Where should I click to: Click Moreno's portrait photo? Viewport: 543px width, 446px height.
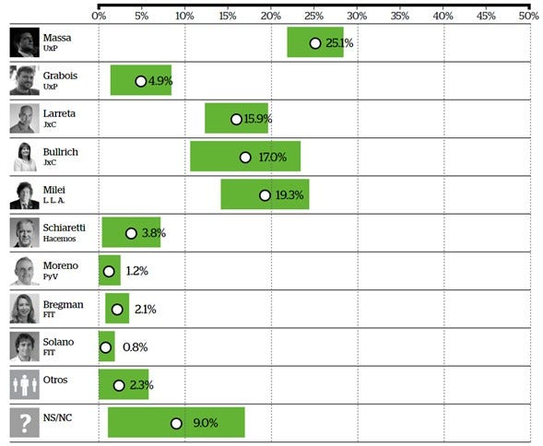(25, 271)
